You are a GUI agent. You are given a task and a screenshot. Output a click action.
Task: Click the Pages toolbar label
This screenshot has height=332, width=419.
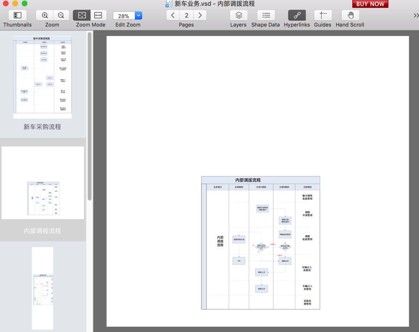tap(186, 25)
